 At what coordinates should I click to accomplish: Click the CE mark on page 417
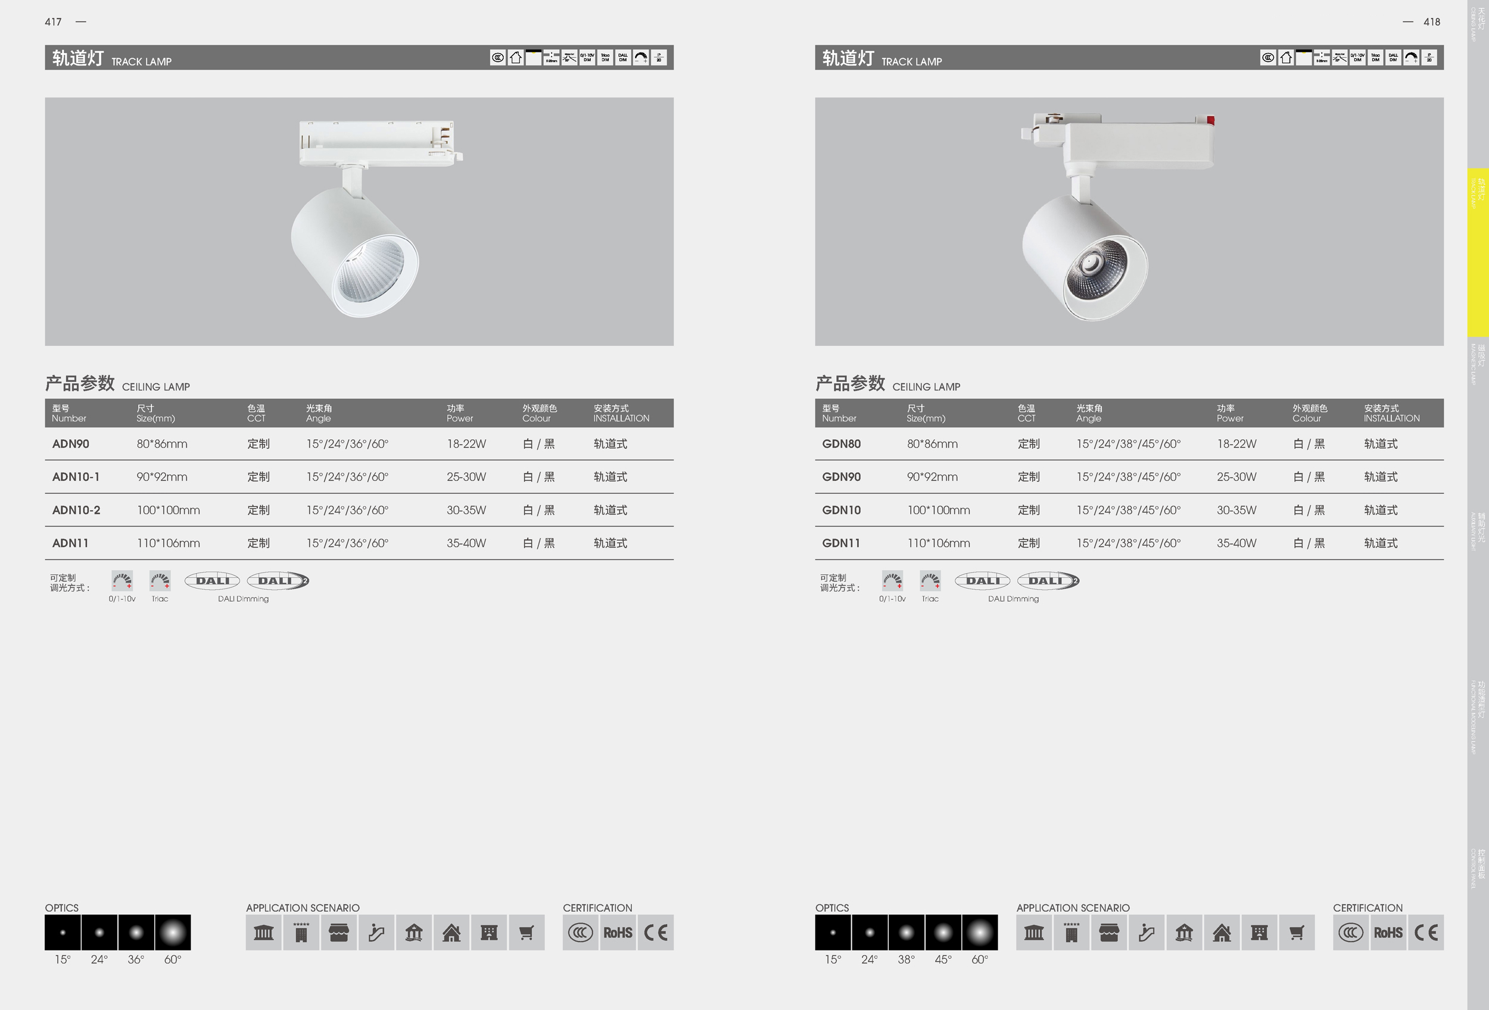click(x=655, y=932)
